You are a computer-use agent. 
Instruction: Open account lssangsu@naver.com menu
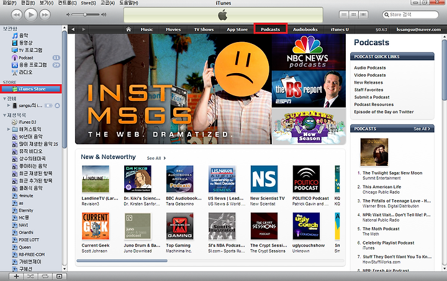click(x=418, y=29)
